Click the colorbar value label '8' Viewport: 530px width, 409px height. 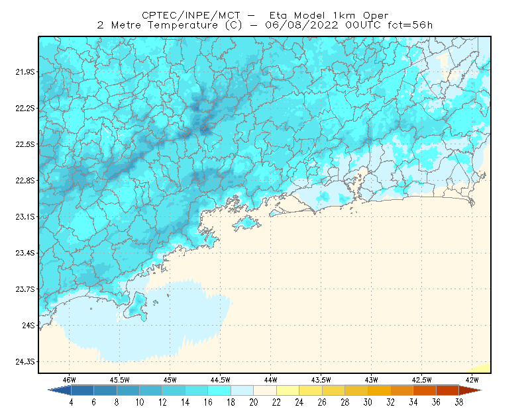point(117,402)
